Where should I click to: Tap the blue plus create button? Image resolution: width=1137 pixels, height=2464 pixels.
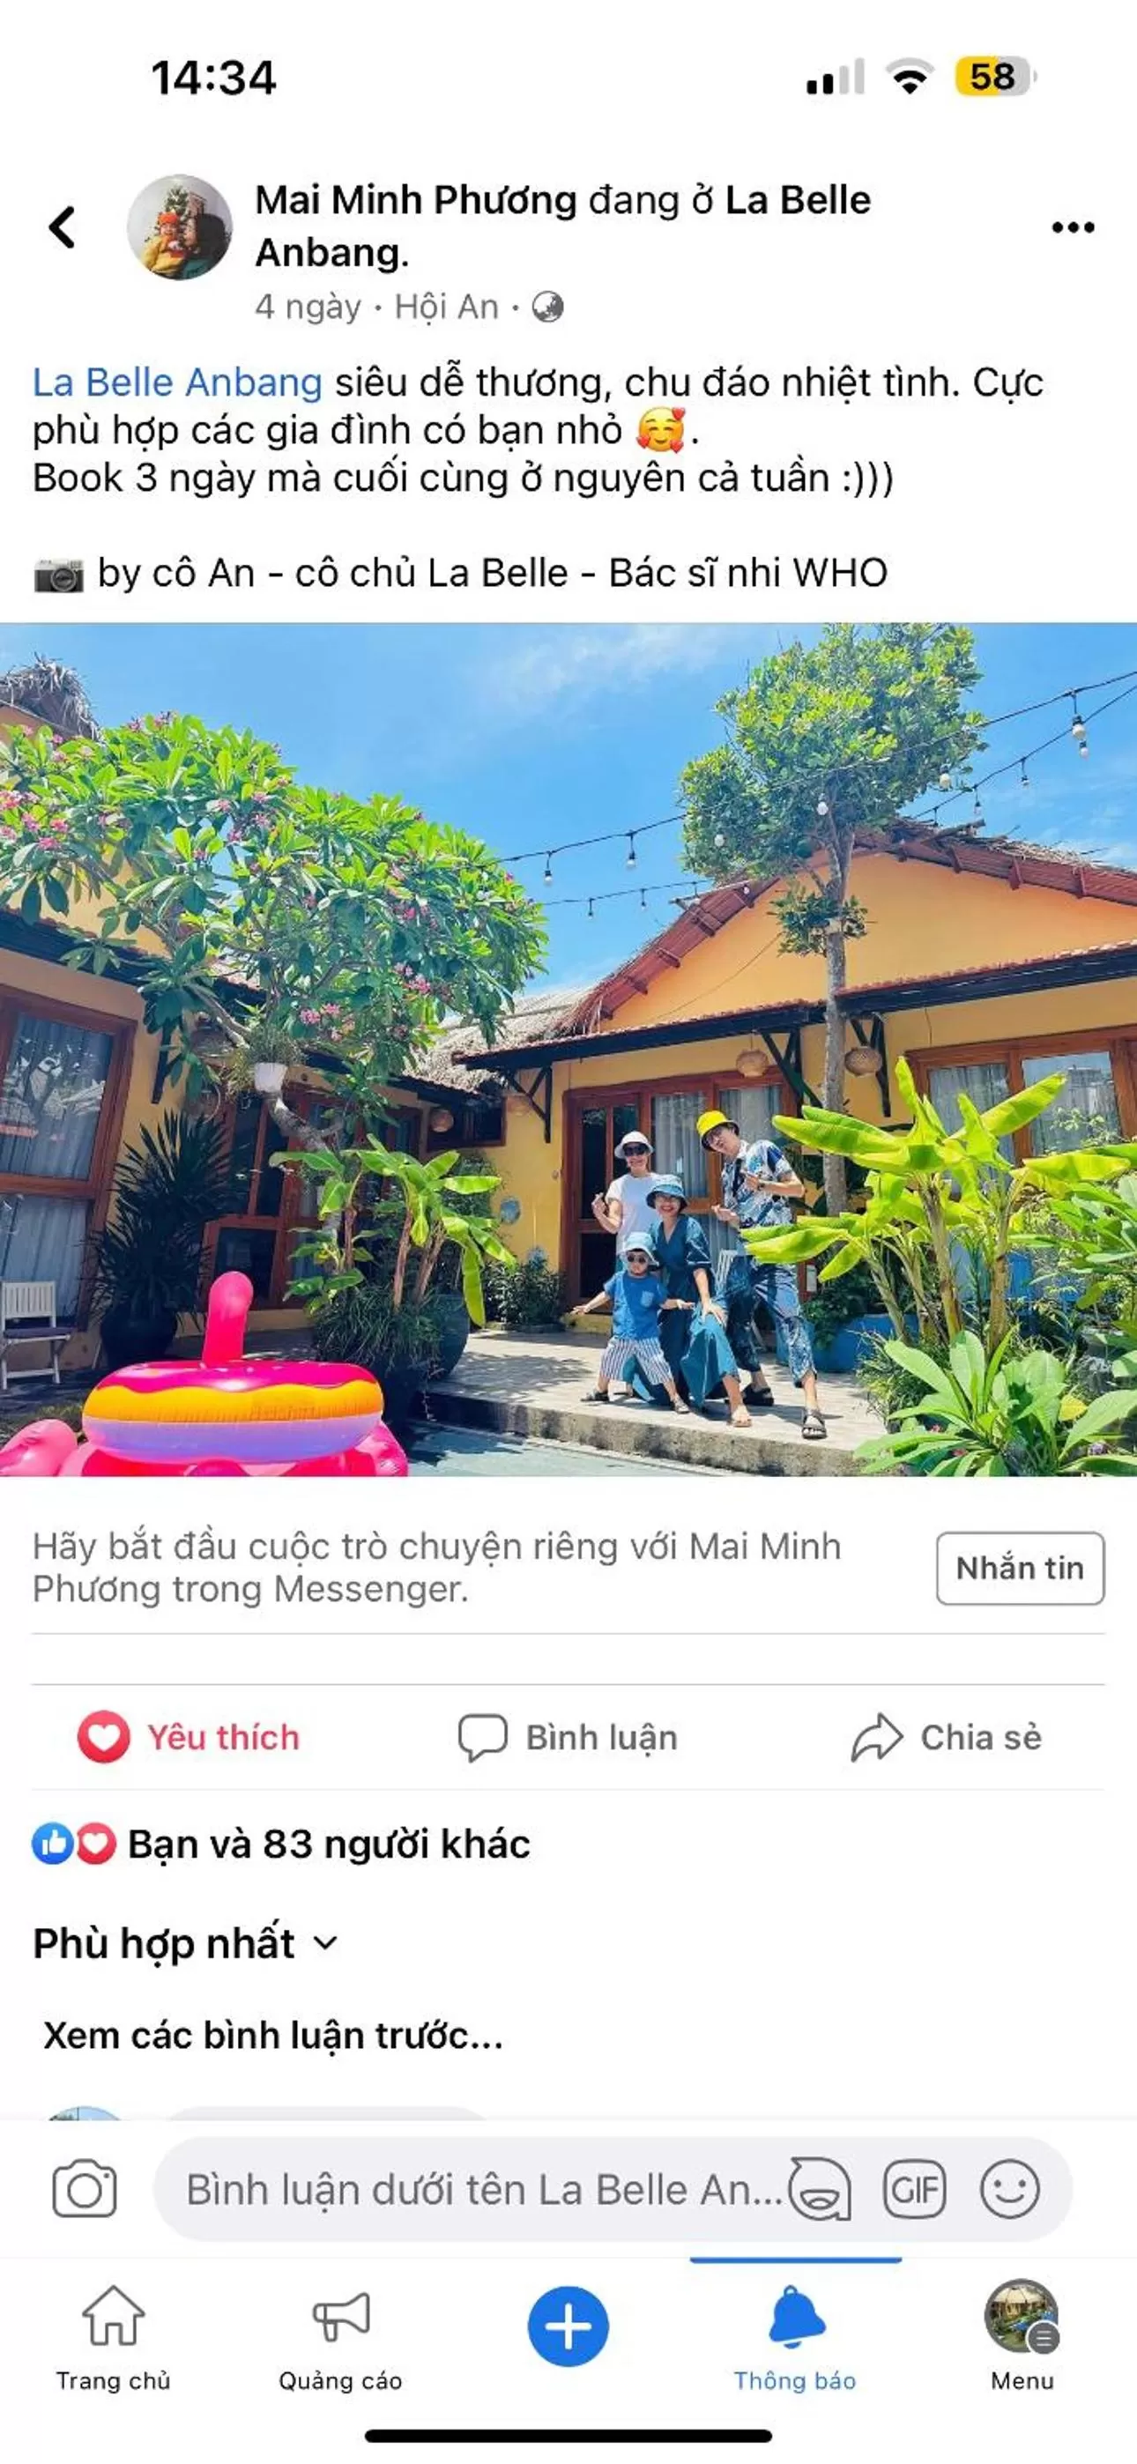pyautogui.click(x=568, y=2327)
